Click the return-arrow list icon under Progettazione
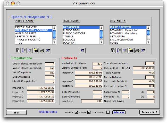Viewport: 167px width, 123px height. point(30,51)
